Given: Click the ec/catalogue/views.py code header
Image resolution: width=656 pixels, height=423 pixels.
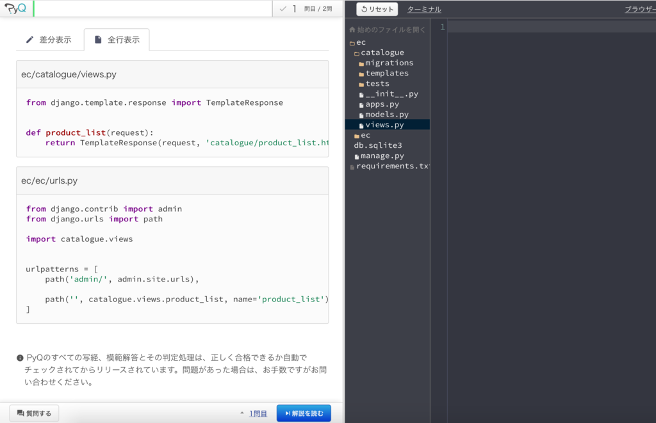Looking at the screenshot, I should [172, 74].
